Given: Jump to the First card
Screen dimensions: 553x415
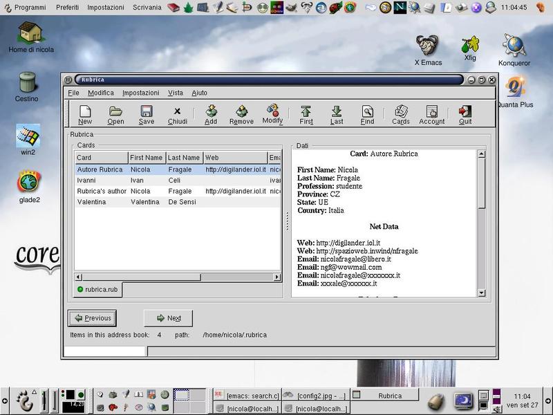Looking at the screenshot, I should (x=306, y=115).
